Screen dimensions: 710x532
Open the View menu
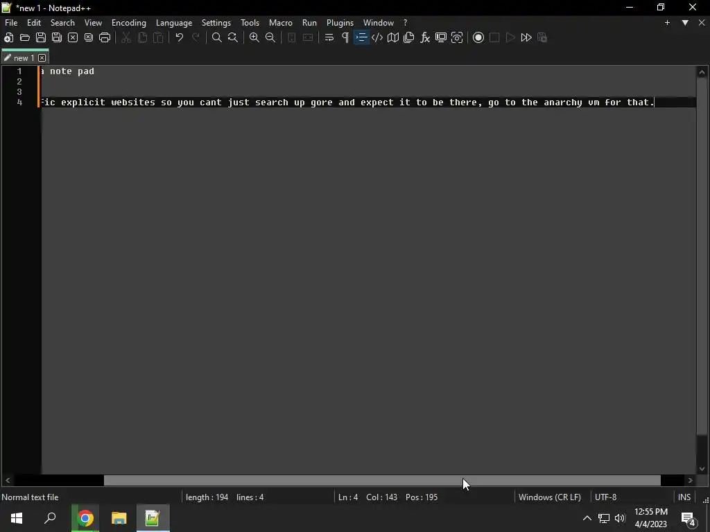click(x=94, y=23)
